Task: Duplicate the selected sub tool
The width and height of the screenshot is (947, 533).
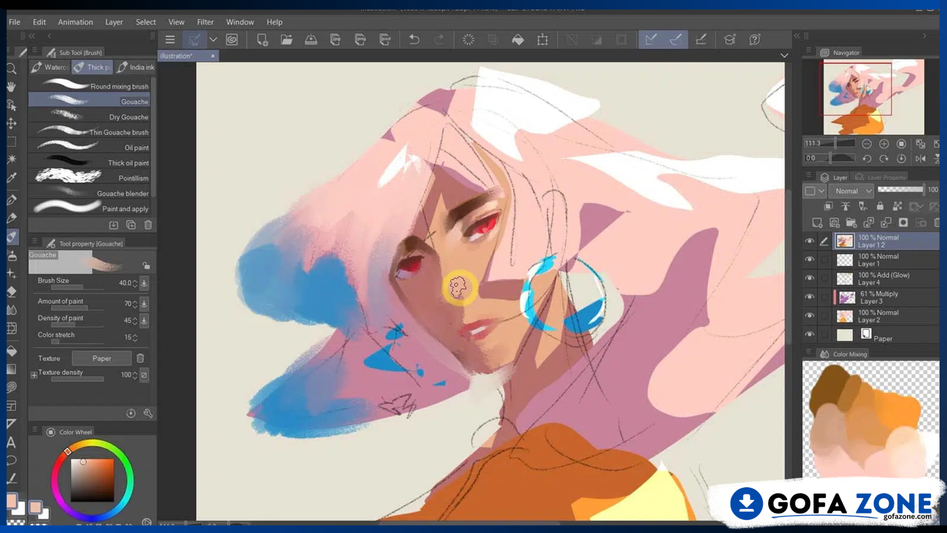Action: coord(131,225)
